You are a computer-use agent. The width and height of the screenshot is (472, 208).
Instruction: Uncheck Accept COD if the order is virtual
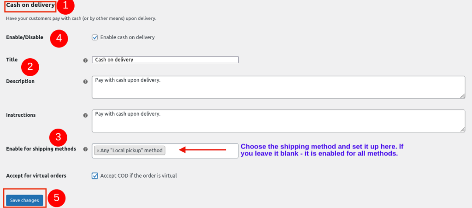click(x=95, y=176)
